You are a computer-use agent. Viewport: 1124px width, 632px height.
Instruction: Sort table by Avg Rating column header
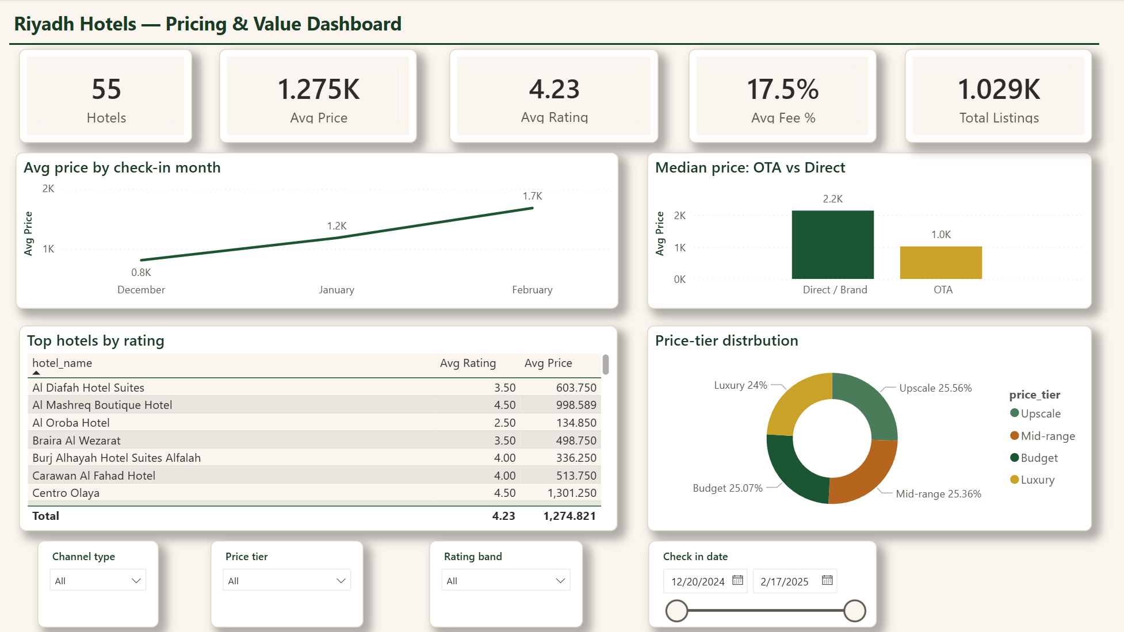click(x=468, y=363)
